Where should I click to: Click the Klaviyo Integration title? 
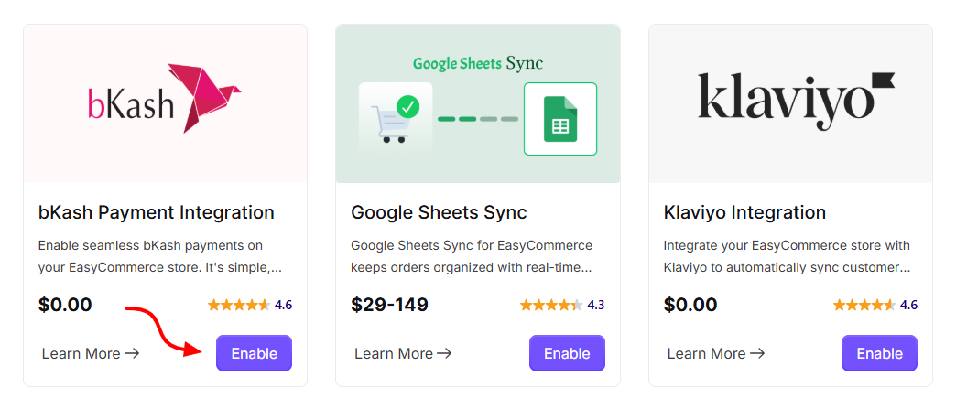coord(744,212)
